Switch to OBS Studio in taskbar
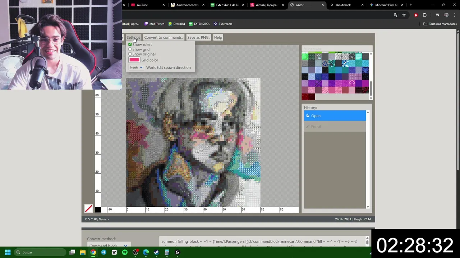 click(x=135, y=252)
